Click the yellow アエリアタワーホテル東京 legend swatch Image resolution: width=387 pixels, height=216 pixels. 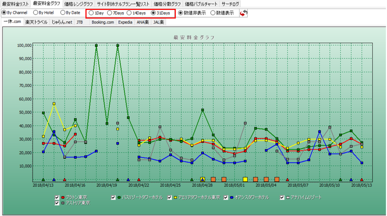[x=176, y=198]
